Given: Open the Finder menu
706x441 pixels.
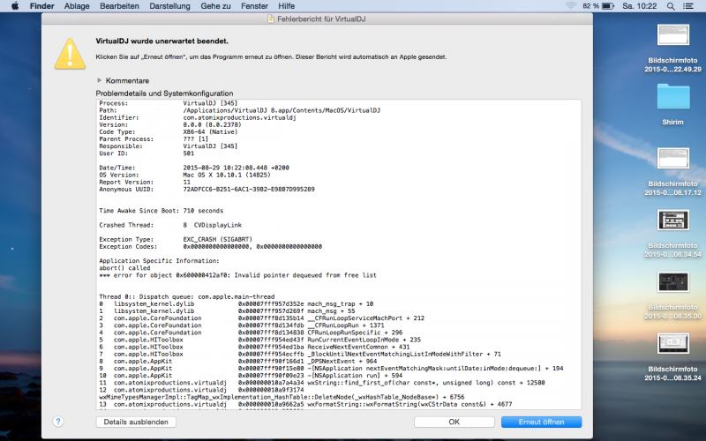Looking at the screenshot, I should pos(41,6).
